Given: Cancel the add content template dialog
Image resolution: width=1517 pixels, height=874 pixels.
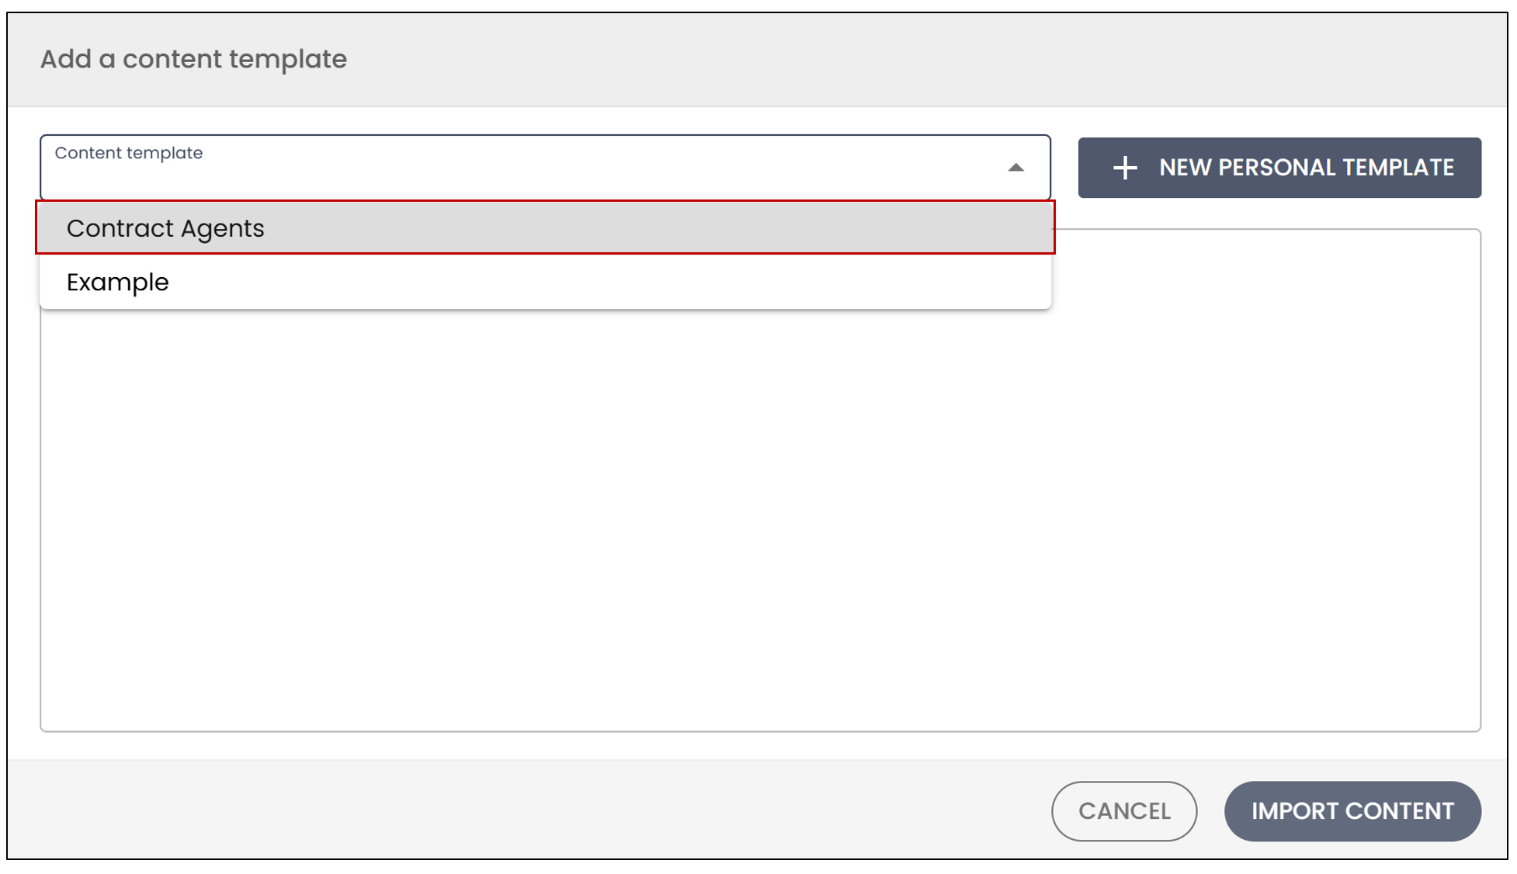Looking at the screenshot, I should (x=1124, y=811).
